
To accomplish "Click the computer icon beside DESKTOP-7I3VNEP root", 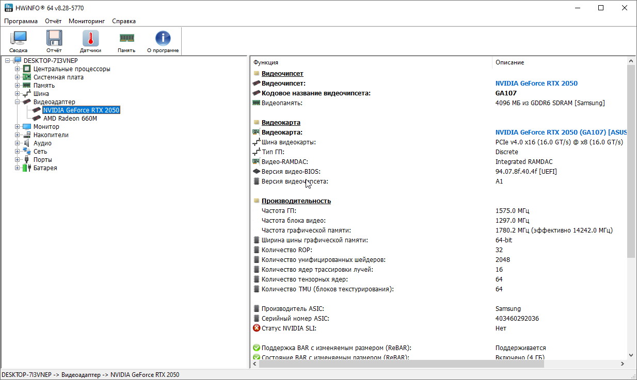I will click(x=18, y=61).
